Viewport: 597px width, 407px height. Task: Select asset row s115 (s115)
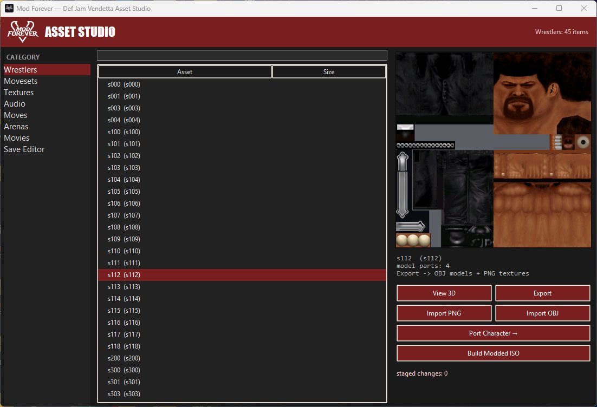point(242,311)
